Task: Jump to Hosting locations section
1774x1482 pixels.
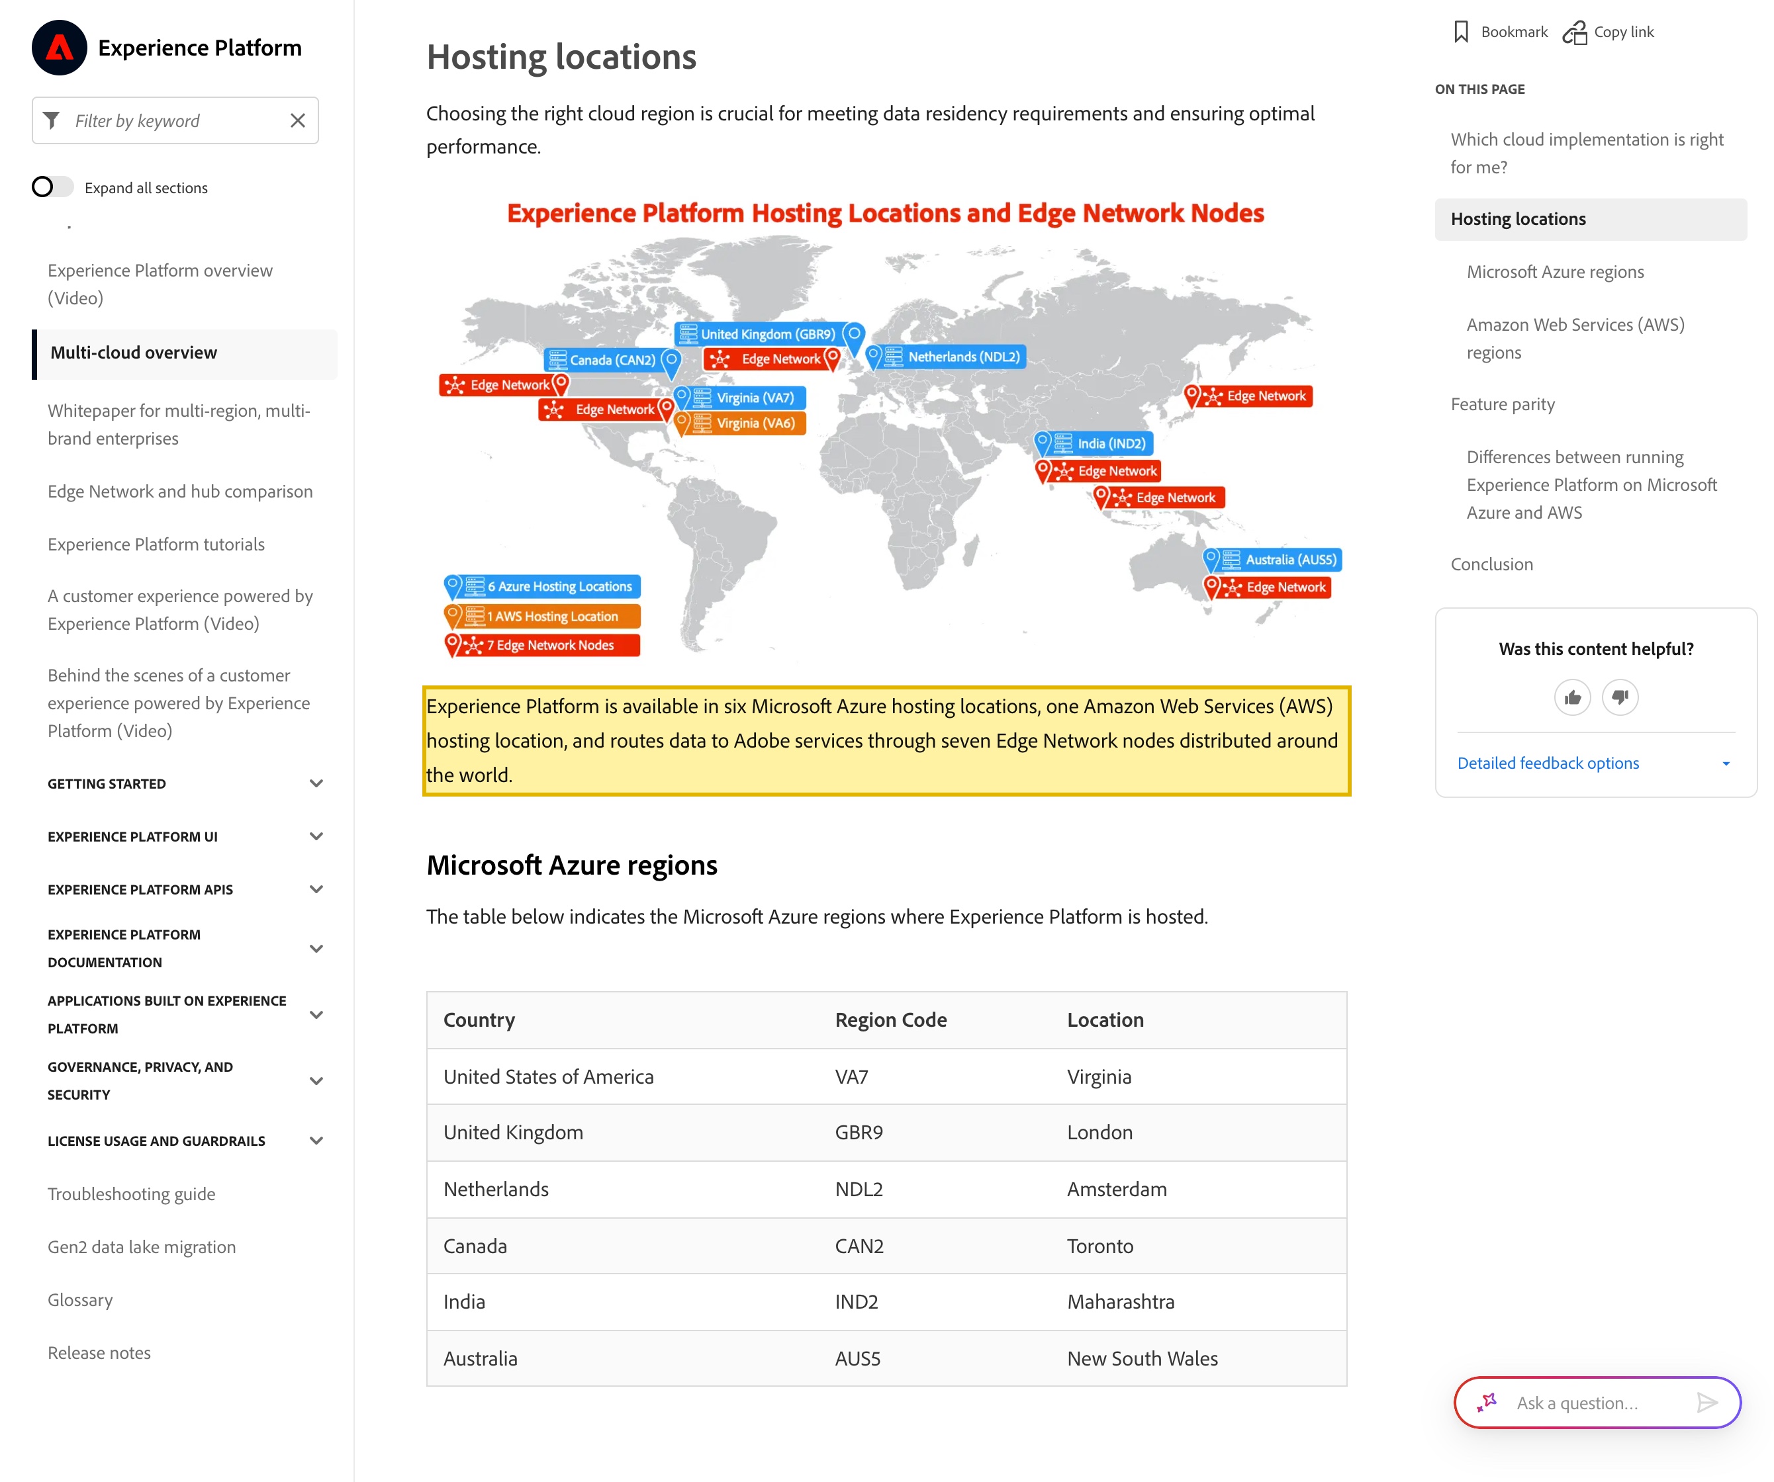Action: [x=1590, y=219]
